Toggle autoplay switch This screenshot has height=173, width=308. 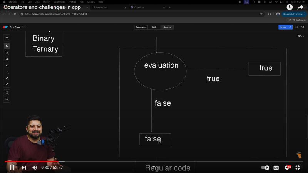click(265, 168)
